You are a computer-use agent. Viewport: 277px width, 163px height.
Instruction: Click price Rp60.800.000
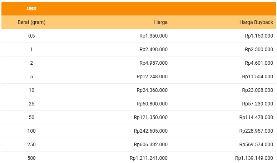pos(152,104)
